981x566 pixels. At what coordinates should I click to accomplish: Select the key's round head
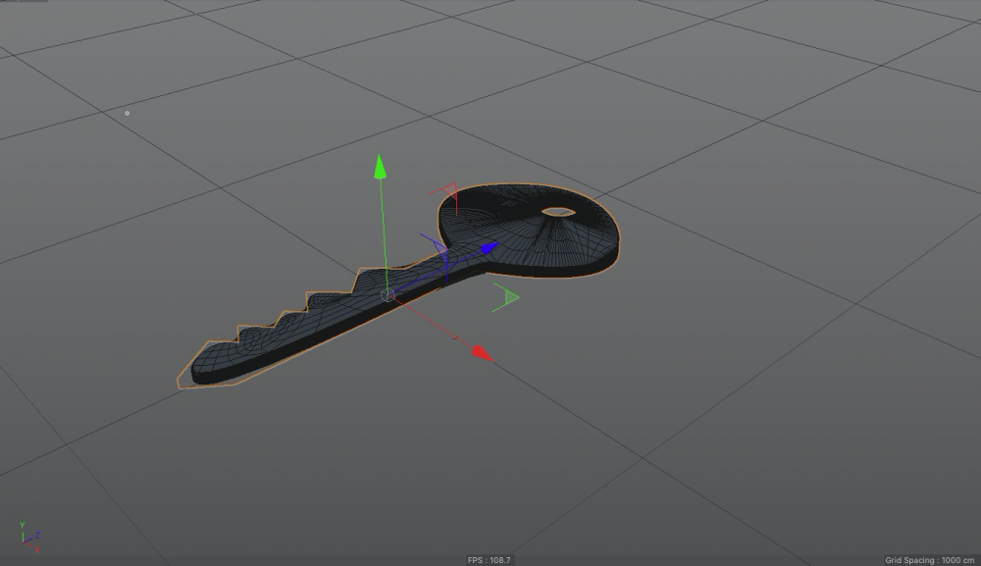pyautogui.click(x=530, y=231)
